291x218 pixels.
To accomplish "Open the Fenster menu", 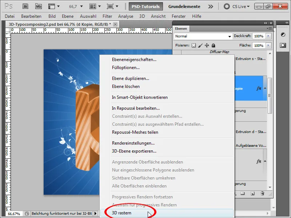I will tap(179, 16).
